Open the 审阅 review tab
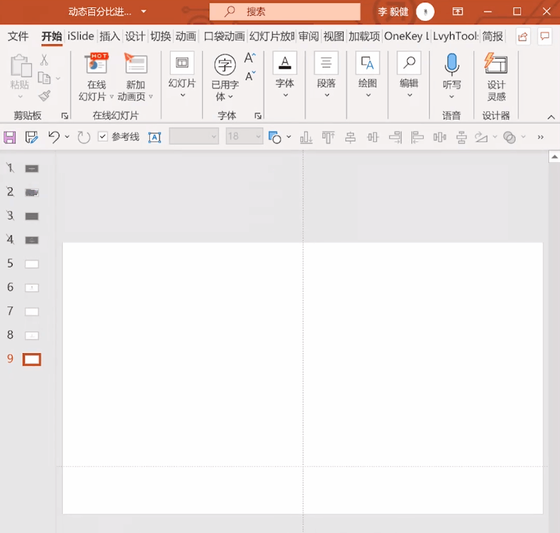The width and height of the screenshot is (560, 533). 309,36
